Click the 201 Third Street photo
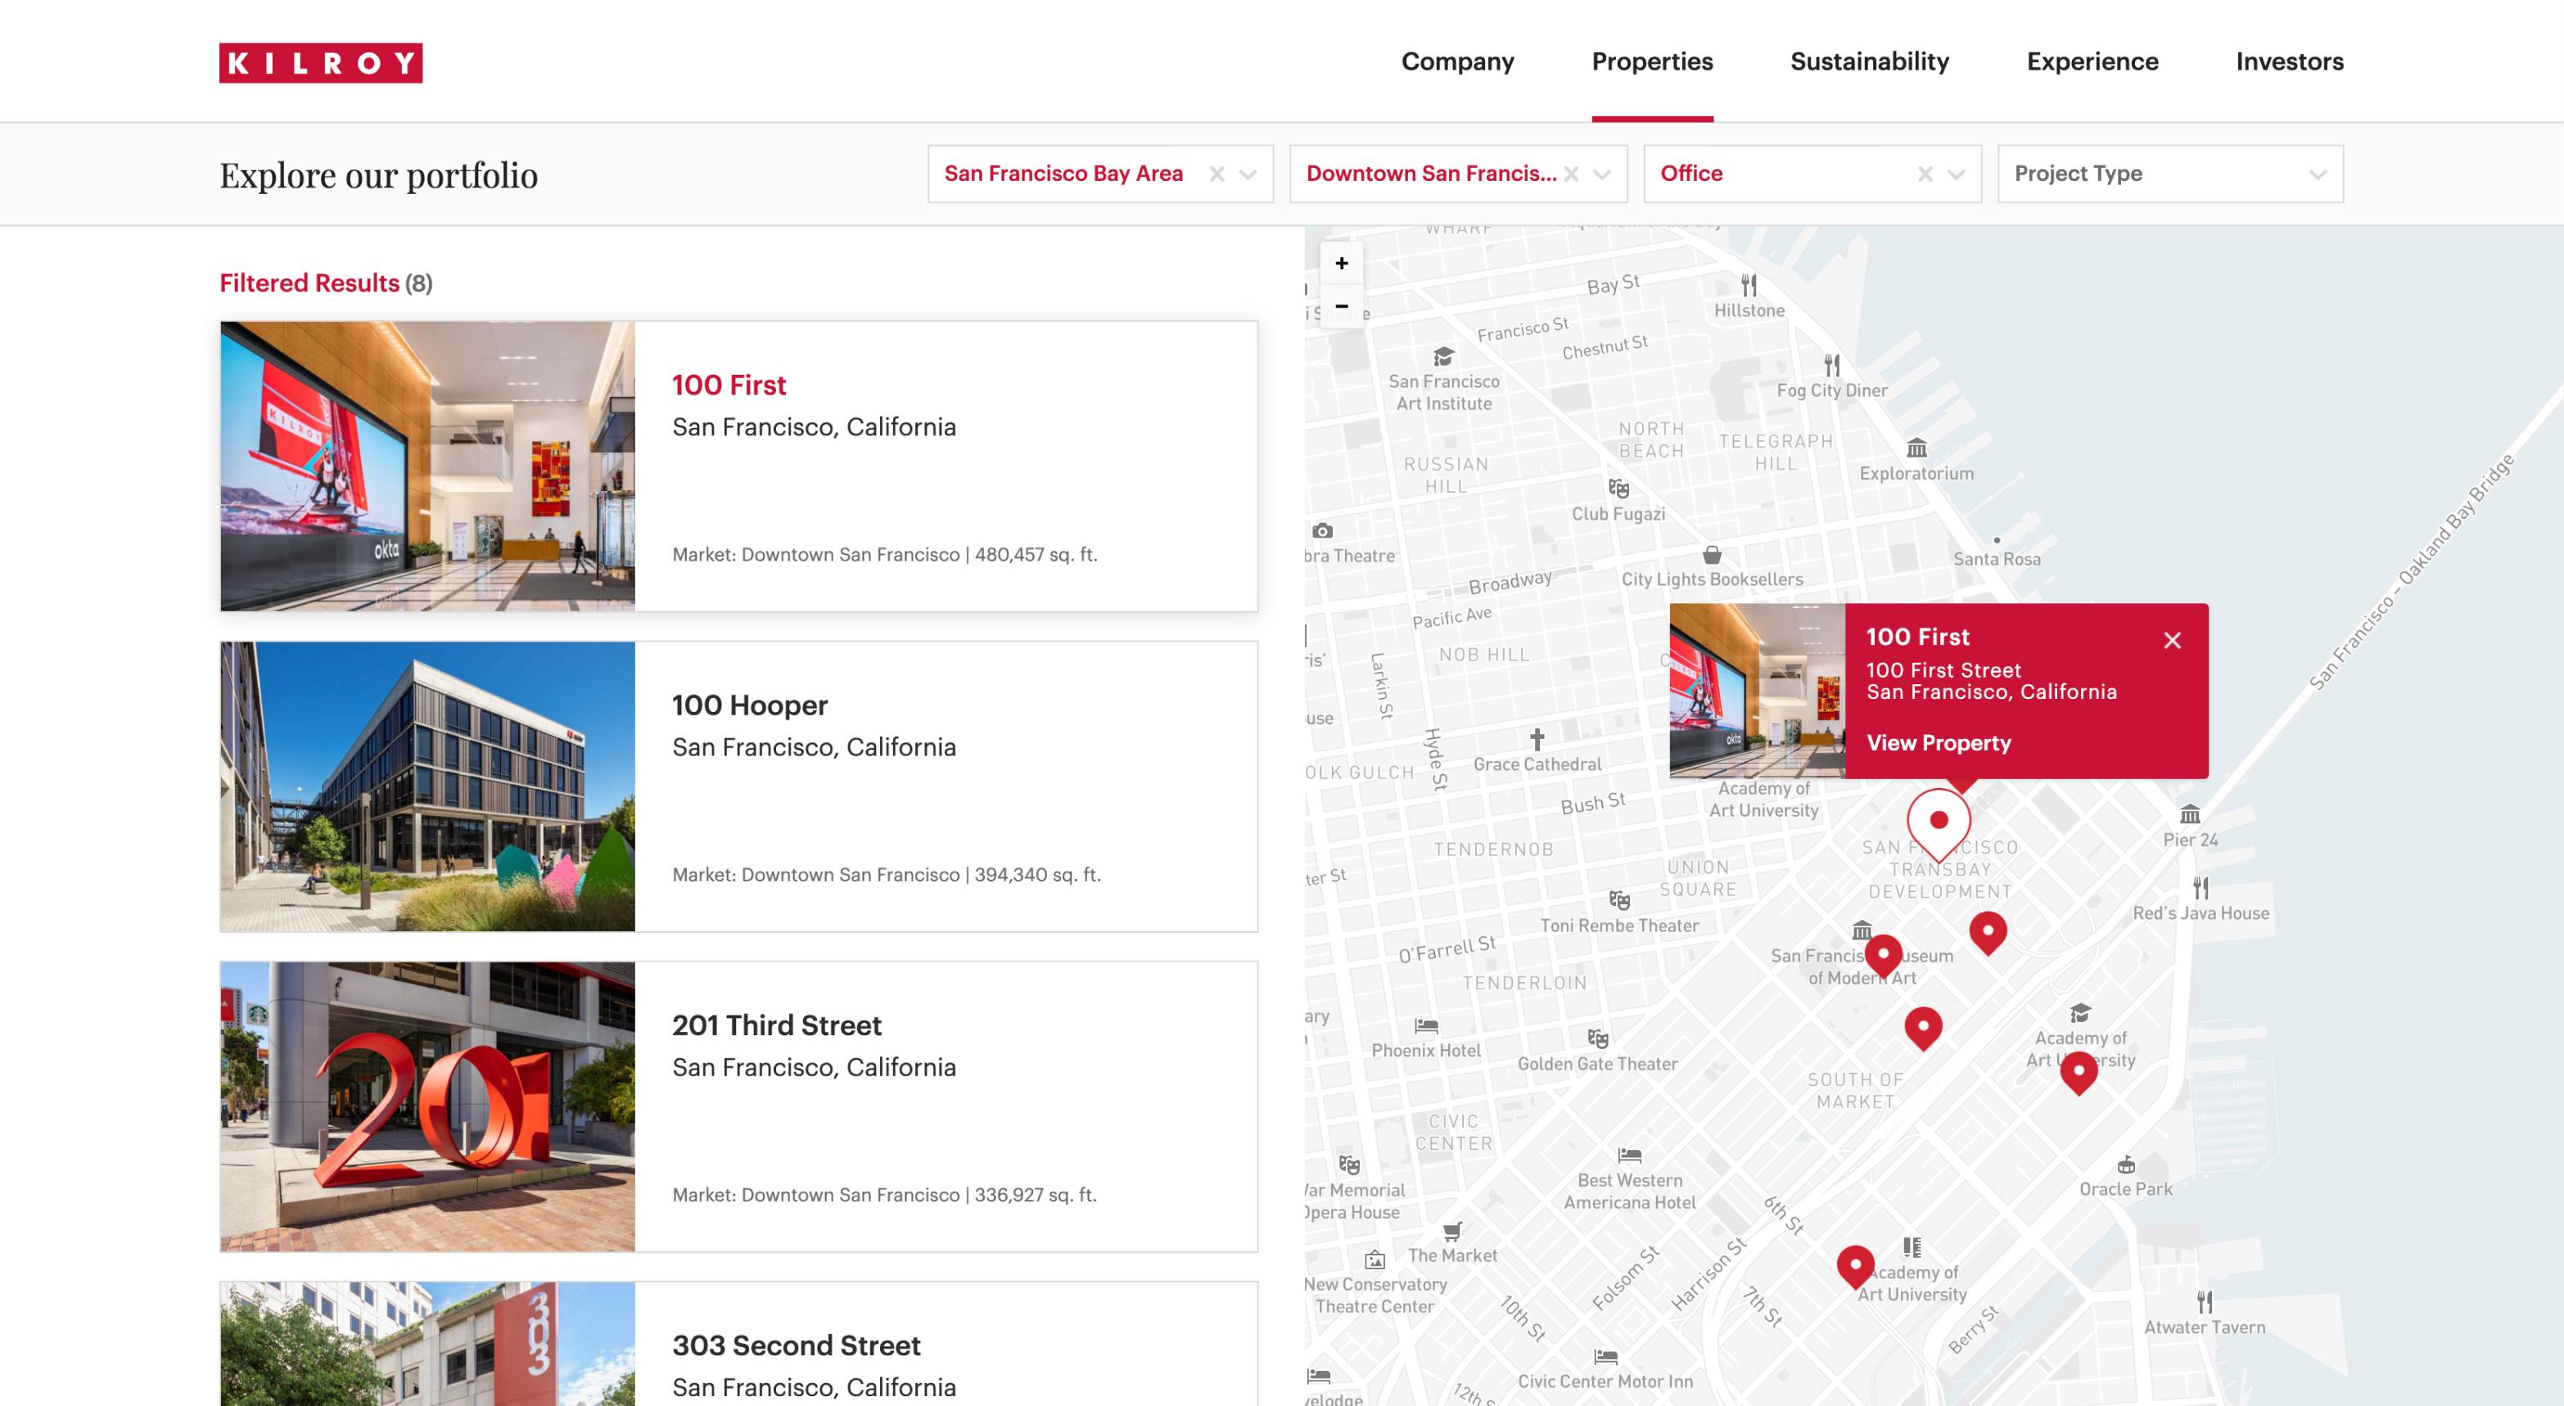 pos(427,1106)
